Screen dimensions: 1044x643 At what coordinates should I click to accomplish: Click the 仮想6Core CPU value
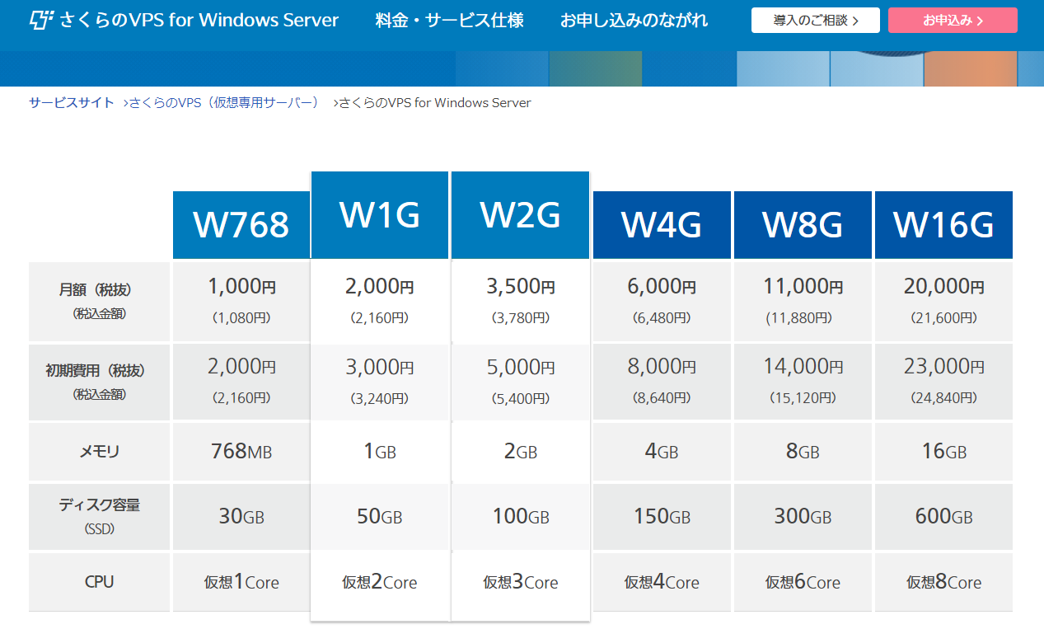(803, 582)
